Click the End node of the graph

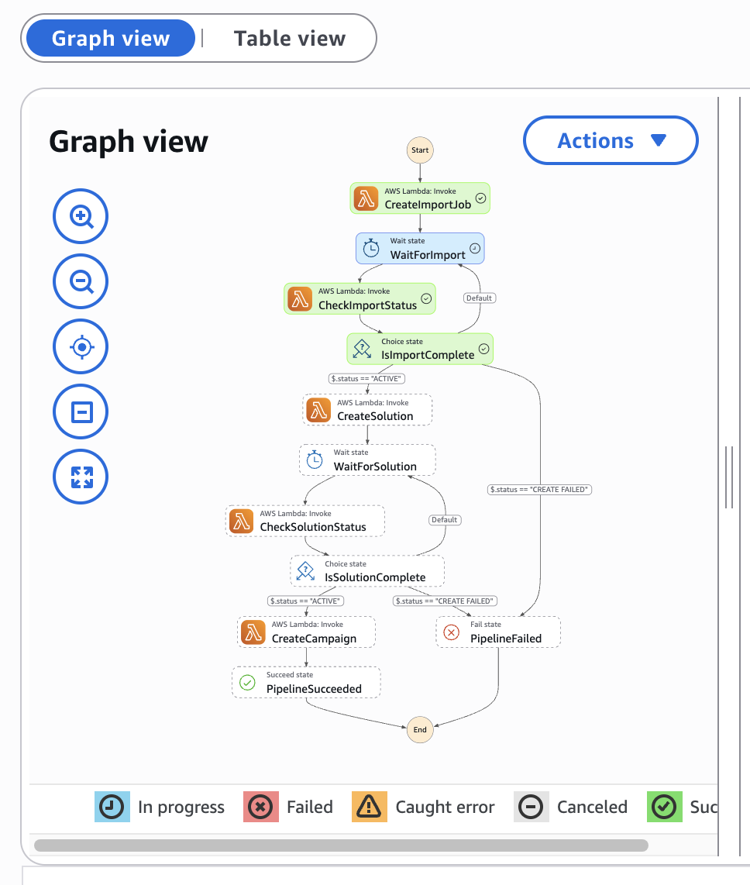[420, 730]
